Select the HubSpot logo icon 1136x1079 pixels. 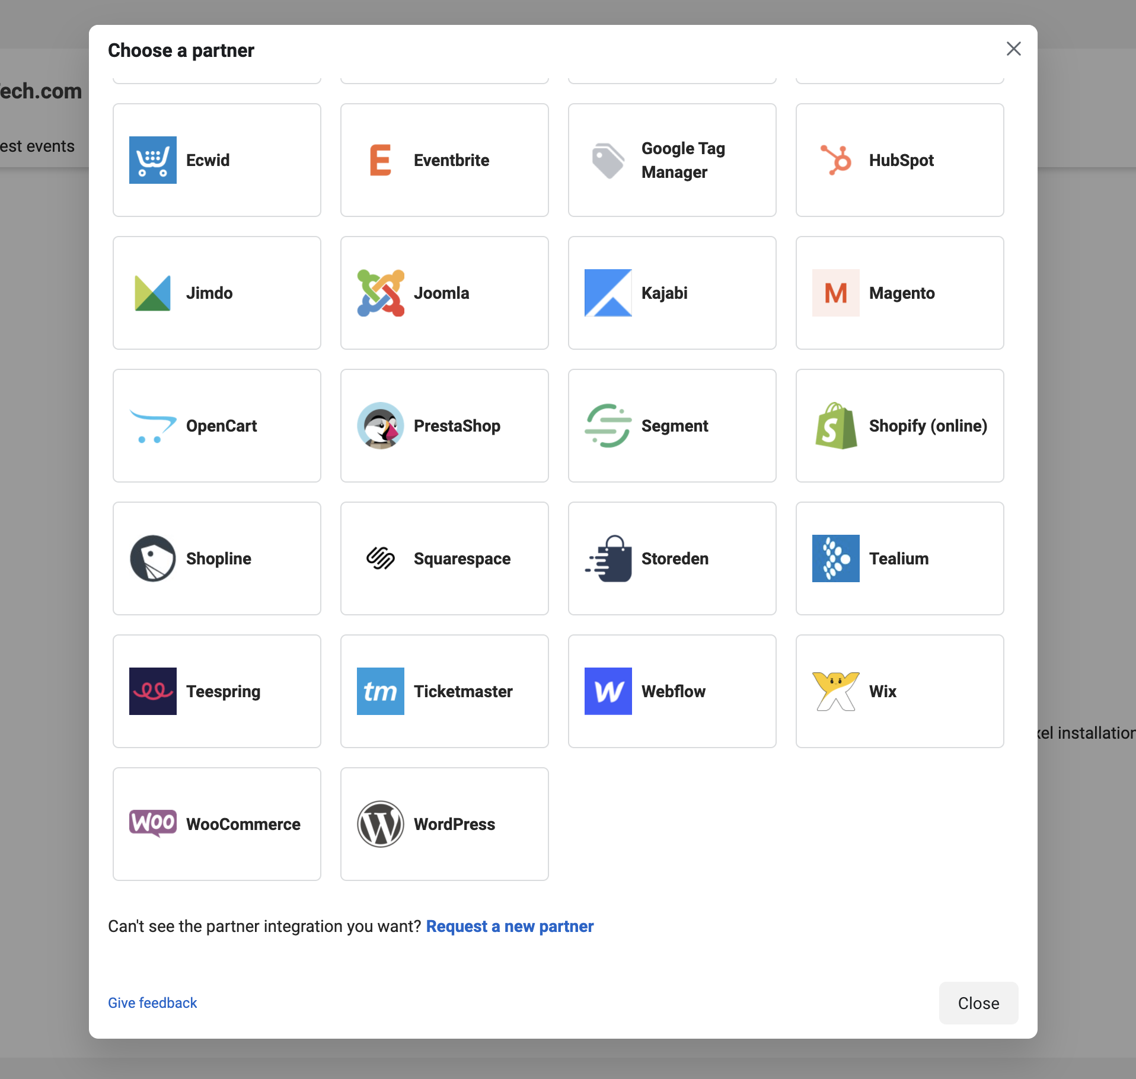835,160
